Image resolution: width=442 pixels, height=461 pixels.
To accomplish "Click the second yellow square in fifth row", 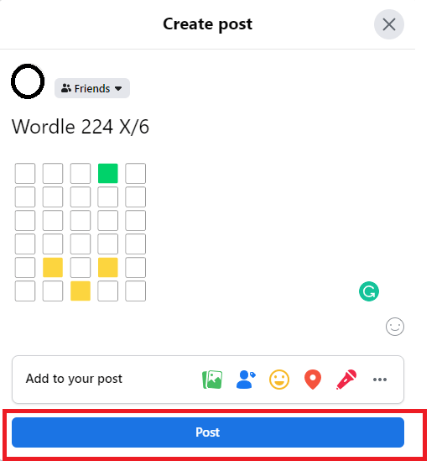I will pyautogui.click(x=108, y=267).
